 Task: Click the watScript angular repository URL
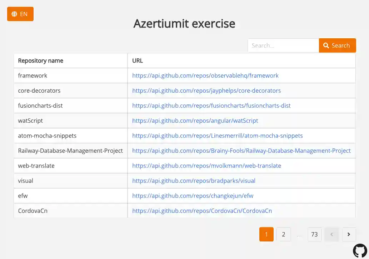195,121
